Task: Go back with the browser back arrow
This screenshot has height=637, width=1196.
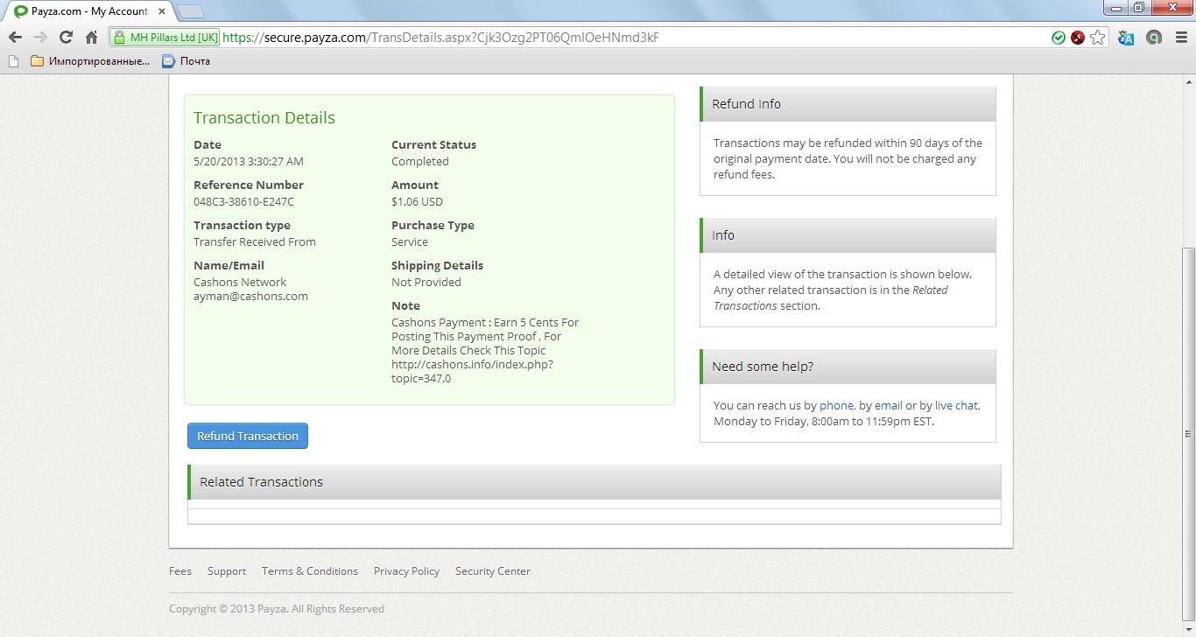Action: [x=15, y=38]
